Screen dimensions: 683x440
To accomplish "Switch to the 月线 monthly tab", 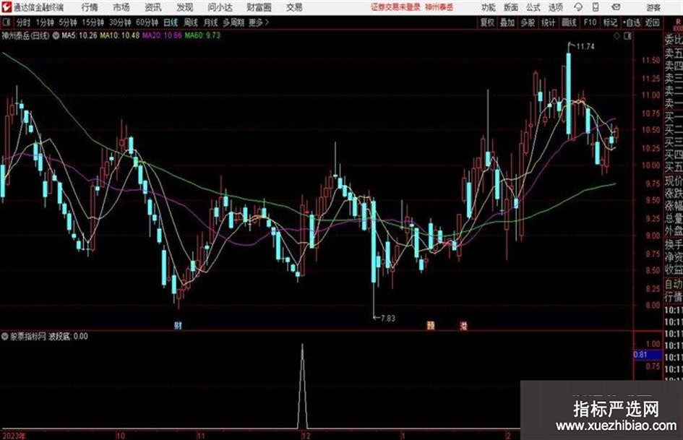I will point(211,22).
